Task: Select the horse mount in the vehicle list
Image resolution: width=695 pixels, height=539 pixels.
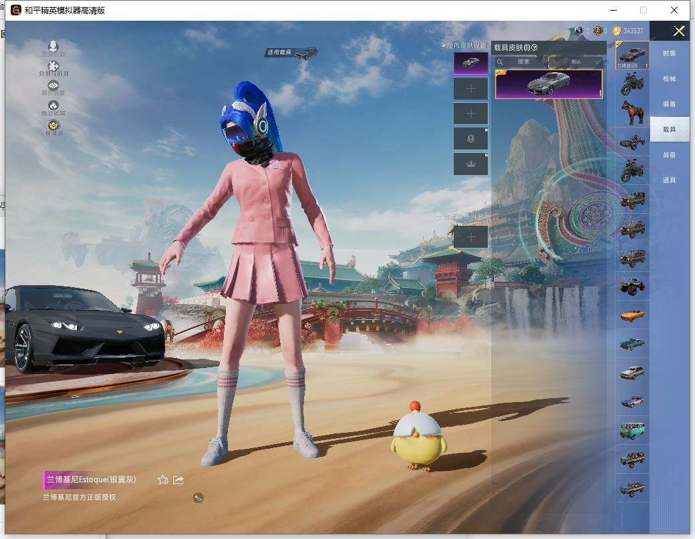Action: (x=632, y=112)
